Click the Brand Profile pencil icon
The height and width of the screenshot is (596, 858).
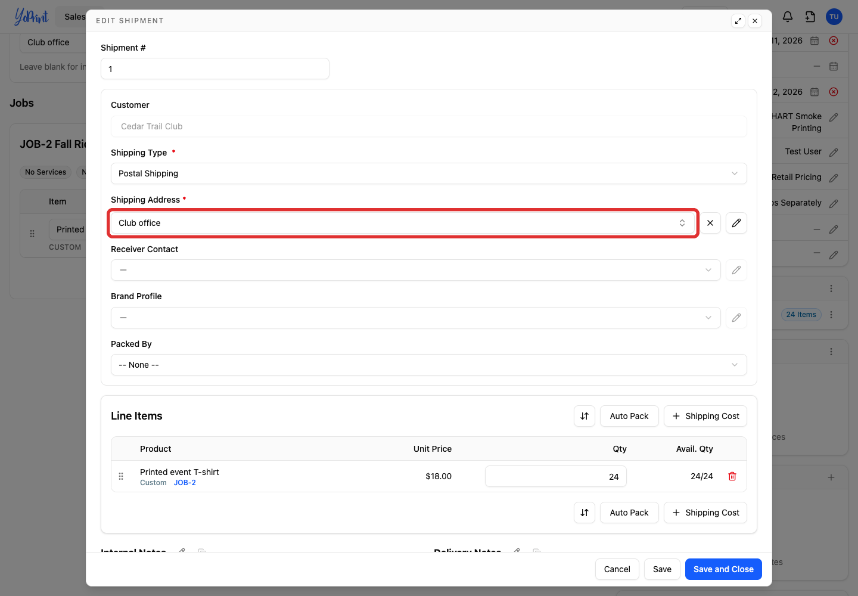pyautogui.click(x=736, y=318)
